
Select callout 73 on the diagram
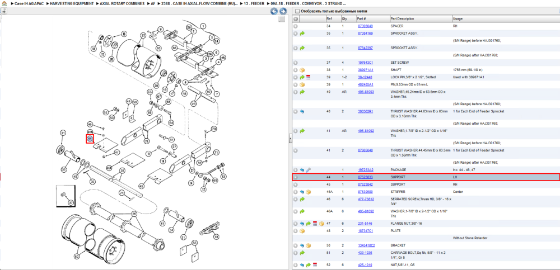click(x=216, y=237)
